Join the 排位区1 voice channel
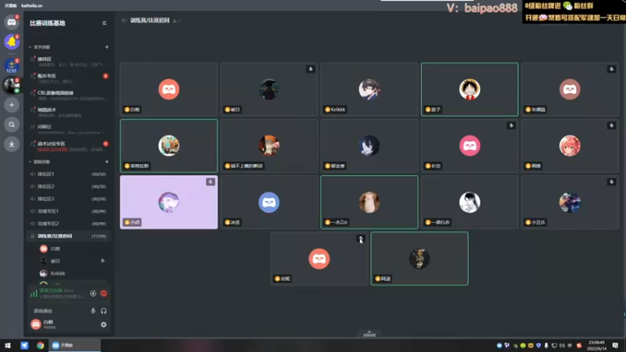The height and width of the screenshot is (352, 626). (69, 174)
